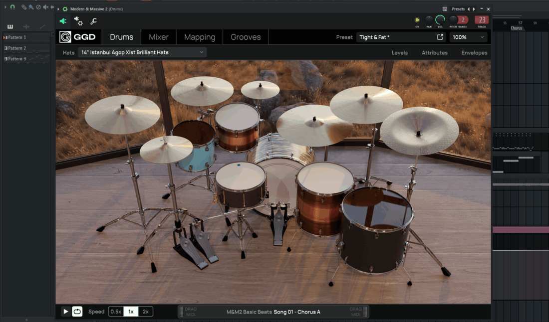Open the 100% scale dropdown
The height and width of the screenshot is (322, 549).
pos(469,37)
